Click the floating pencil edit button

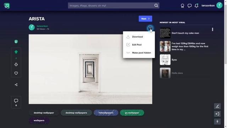tap(217, 106)
